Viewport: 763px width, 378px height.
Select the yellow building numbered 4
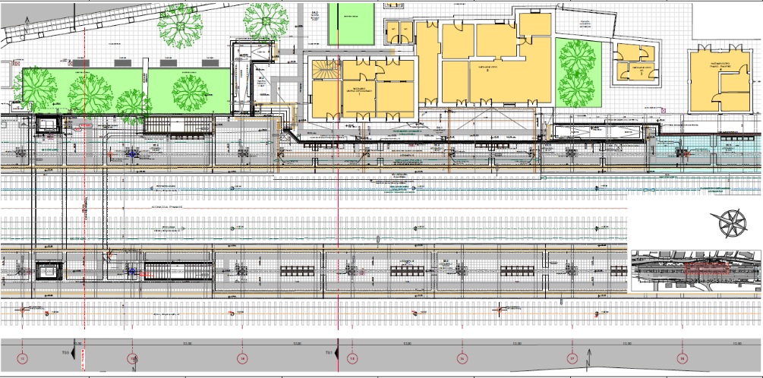[720, 80]
